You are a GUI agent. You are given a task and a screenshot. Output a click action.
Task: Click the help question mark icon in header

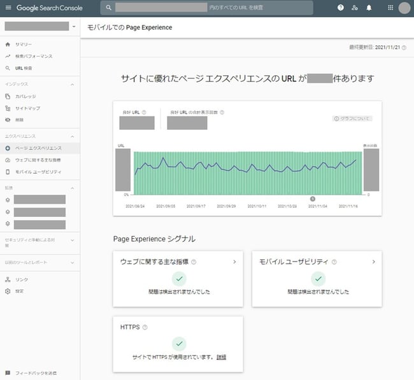click(x=341, y=8)
